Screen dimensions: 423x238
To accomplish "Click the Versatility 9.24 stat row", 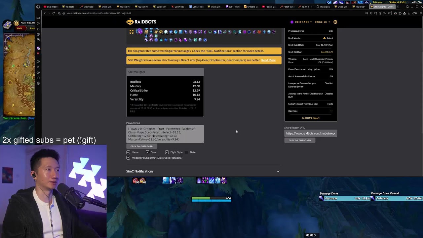I will click(x=165, y=99).
